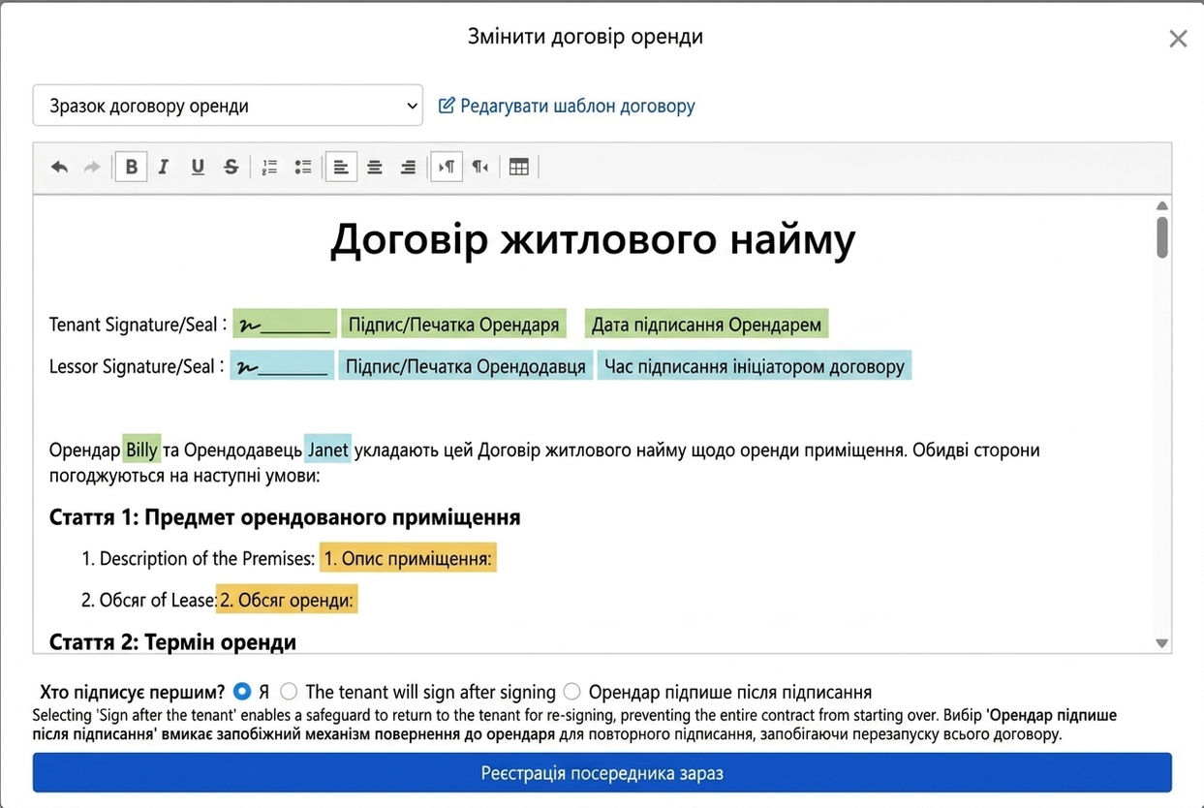Screen dimensions: 1204x808
Task: Select the Час підписання ініціатором договору tag
Action: (755, 366)
